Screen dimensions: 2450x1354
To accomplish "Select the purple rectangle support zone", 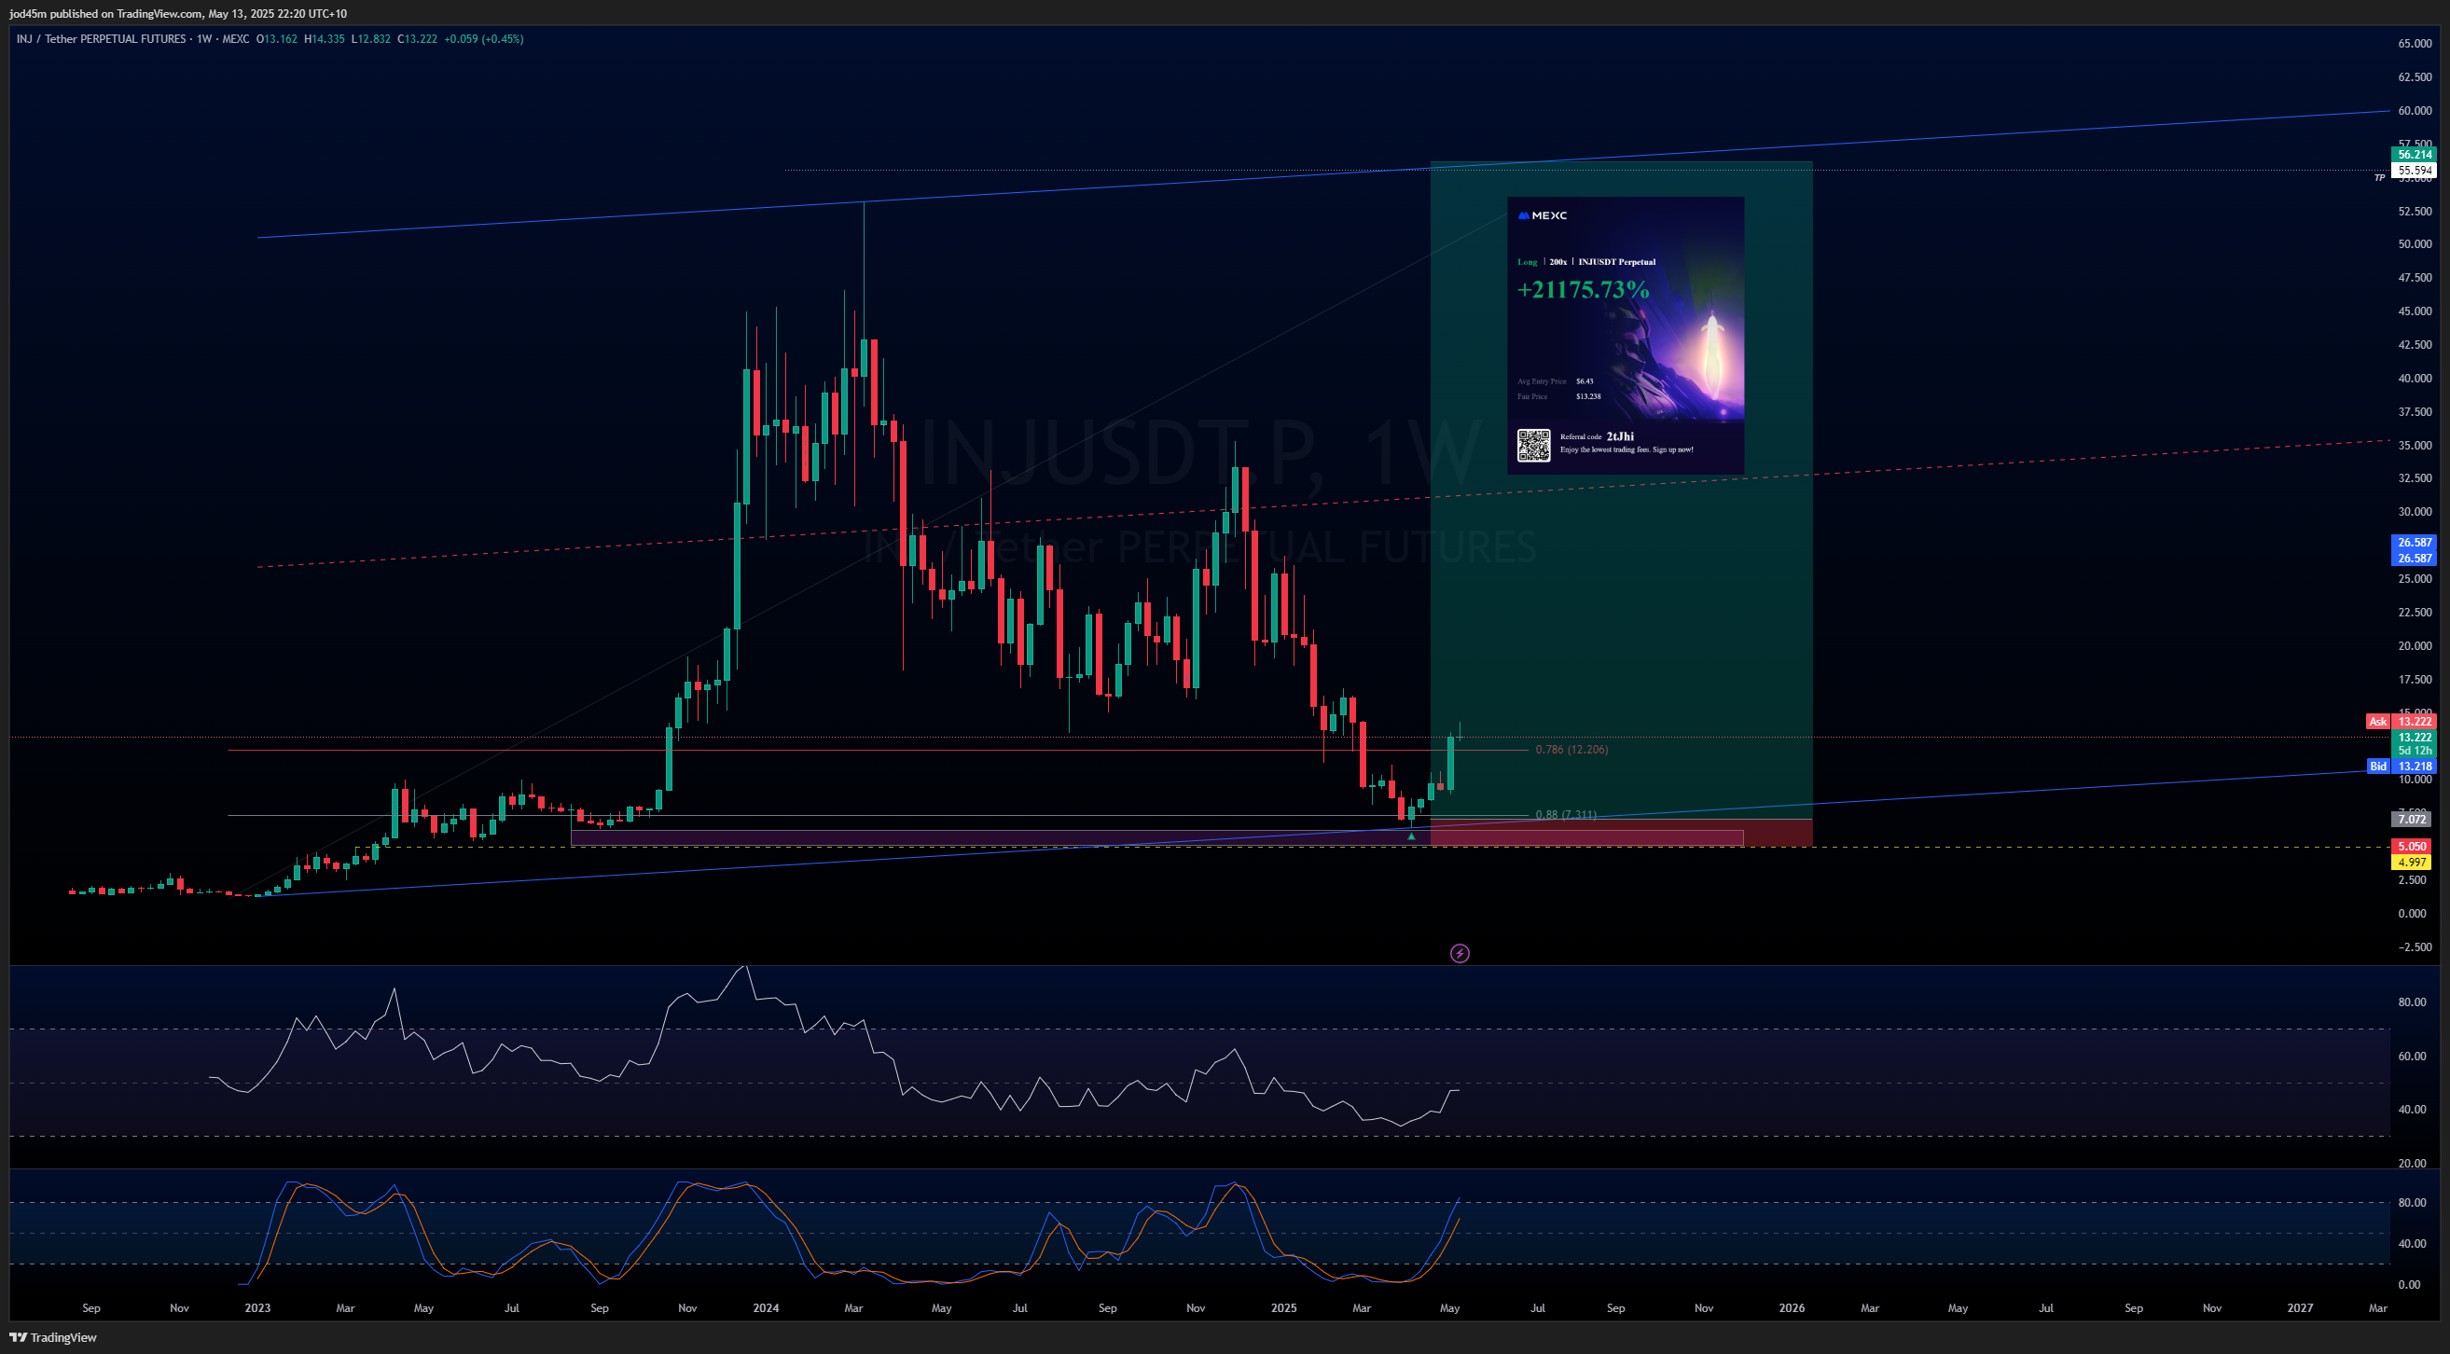I will [x=1156, y=837].
